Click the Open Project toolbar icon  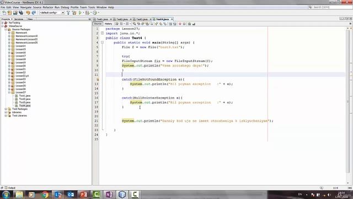point(15,13)
